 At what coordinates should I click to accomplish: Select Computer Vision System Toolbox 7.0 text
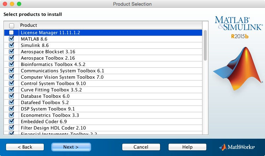point(62,77)
